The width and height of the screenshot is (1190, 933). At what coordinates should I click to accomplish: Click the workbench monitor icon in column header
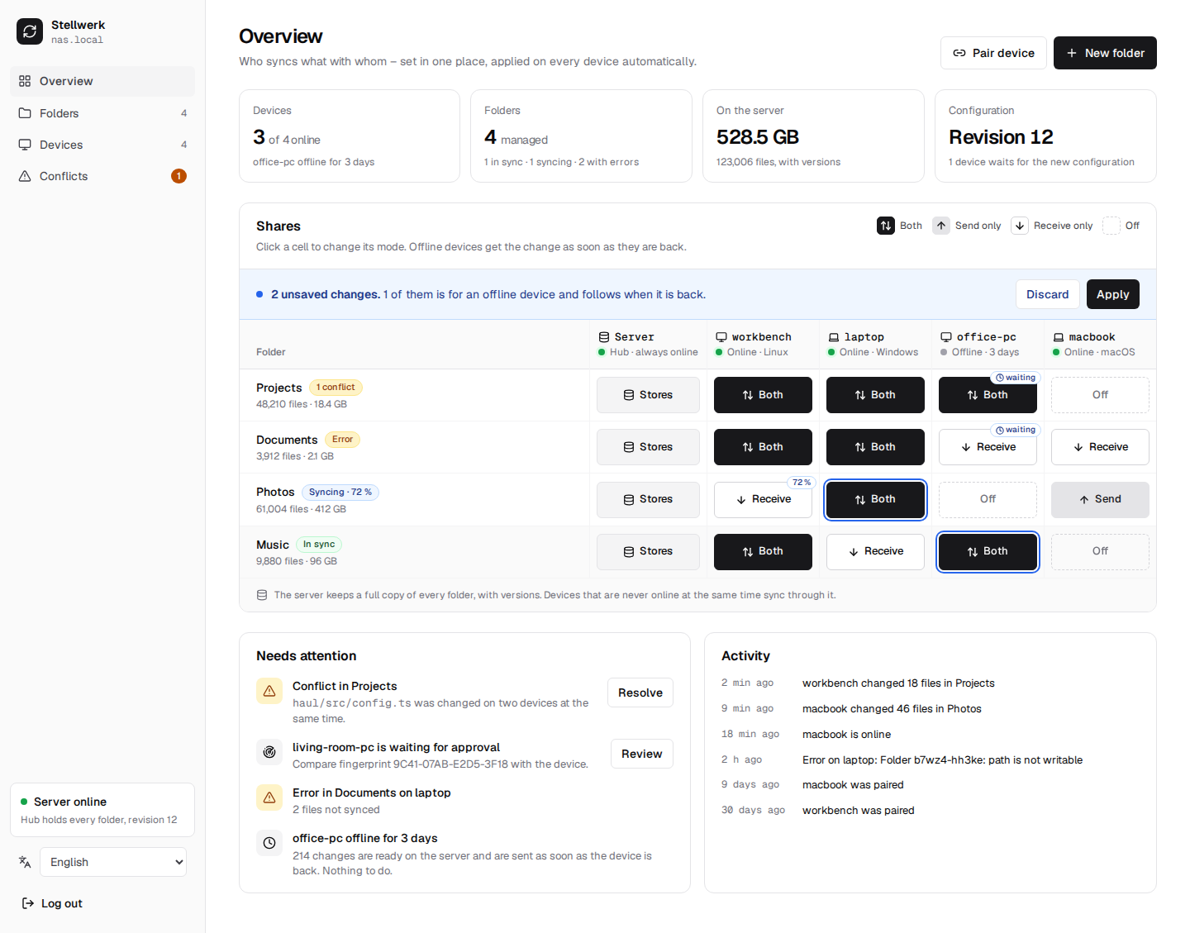[x=721, y=337]
